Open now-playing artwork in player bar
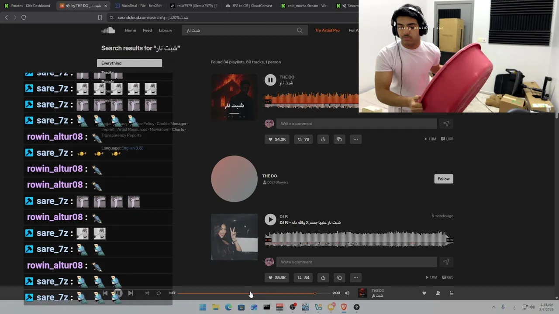This screenshot has height=314, width=559. pos(362,293)
